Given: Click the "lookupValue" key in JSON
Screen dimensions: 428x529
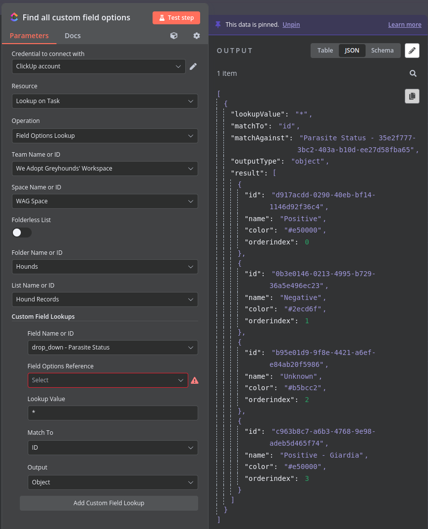Looking at the screenshot, I should point(258,115).
